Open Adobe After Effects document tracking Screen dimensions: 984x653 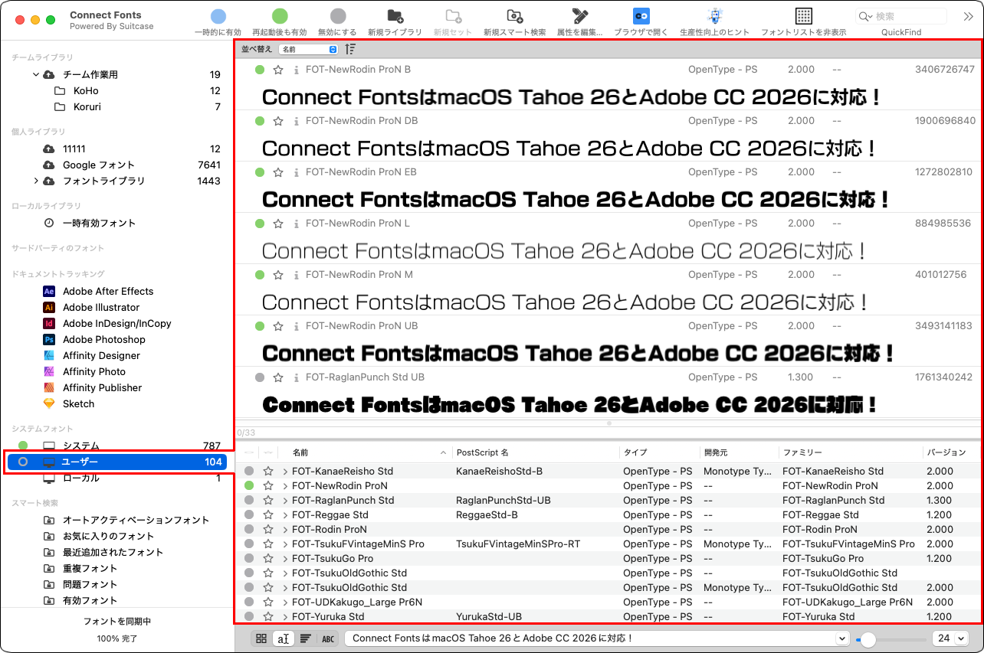pyautogui.click(x=108, y=291)
